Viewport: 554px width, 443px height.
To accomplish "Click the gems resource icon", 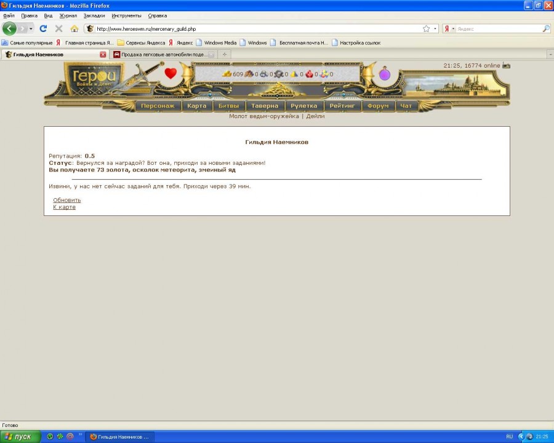I will (324, 74).
